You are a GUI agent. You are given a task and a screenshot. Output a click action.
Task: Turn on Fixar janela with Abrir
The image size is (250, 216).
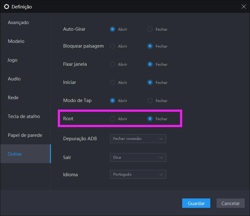pos(112,64)
